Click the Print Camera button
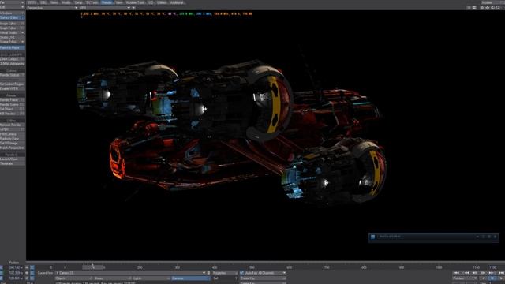The image size is (505, 284). (13, 134)
